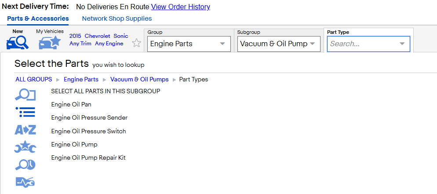437x194 pixels.
Task: Open My Vehicles car-star icon
Action: [50, 43]
